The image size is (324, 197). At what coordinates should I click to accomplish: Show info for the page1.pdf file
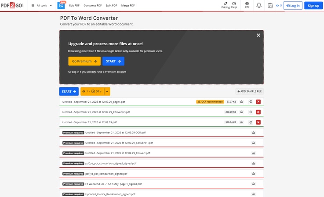(x=251, y=102)
